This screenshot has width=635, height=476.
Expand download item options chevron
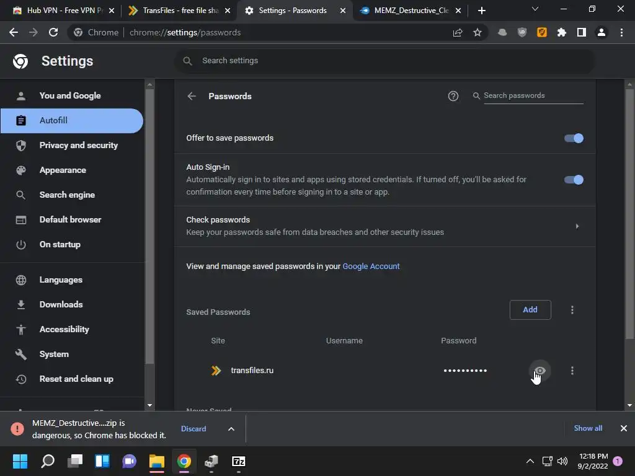tap(231, 429)
